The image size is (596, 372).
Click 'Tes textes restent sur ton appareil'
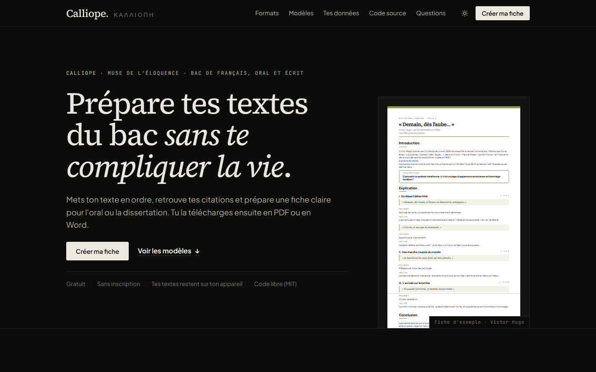click(197, 284)
